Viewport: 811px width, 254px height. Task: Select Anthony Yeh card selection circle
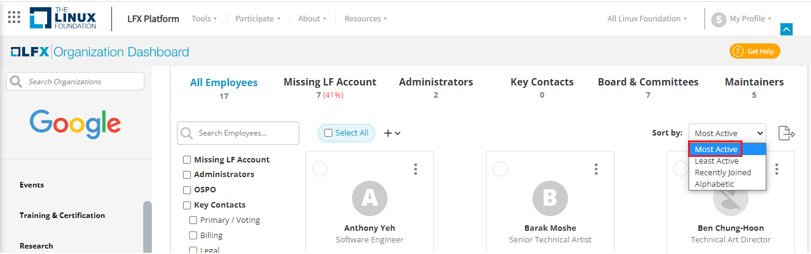320,169
